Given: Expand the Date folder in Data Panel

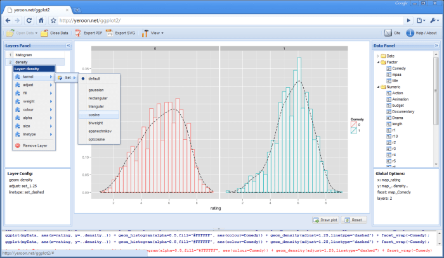Looking at the screenshot, I should pos(379,56).
